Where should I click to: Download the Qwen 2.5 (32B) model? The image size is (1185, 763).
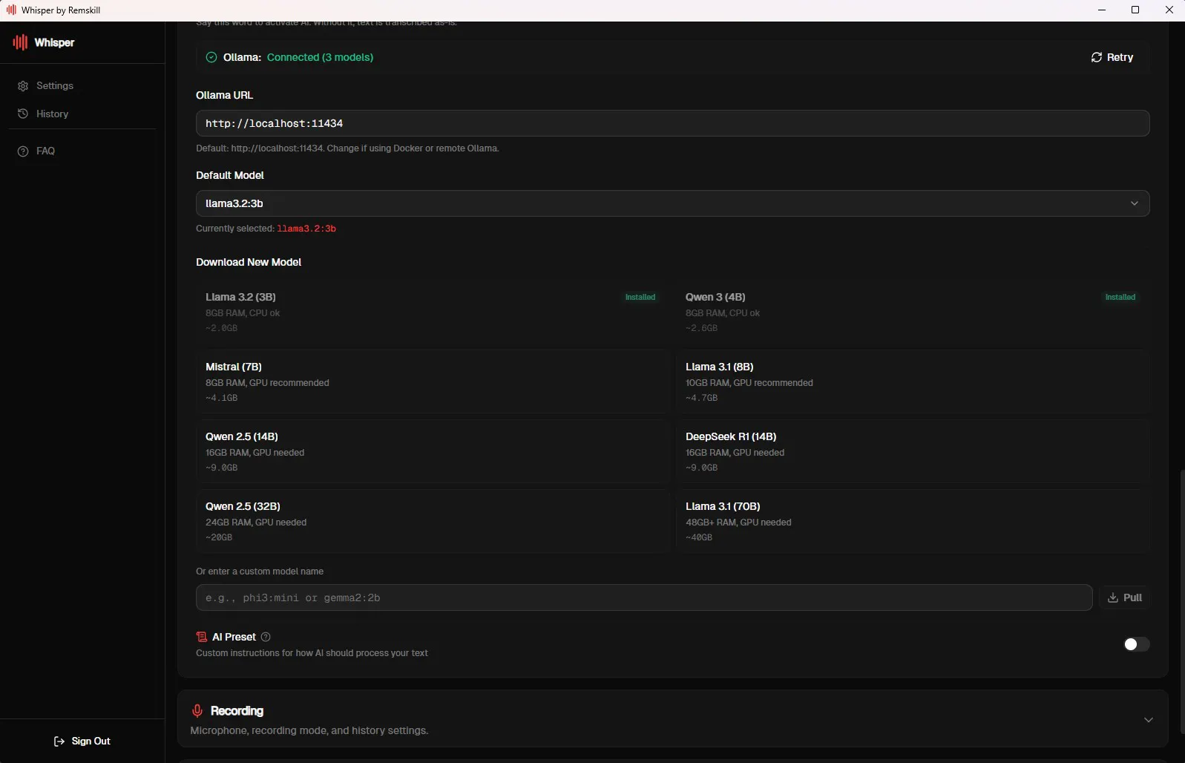pos(433,521)
